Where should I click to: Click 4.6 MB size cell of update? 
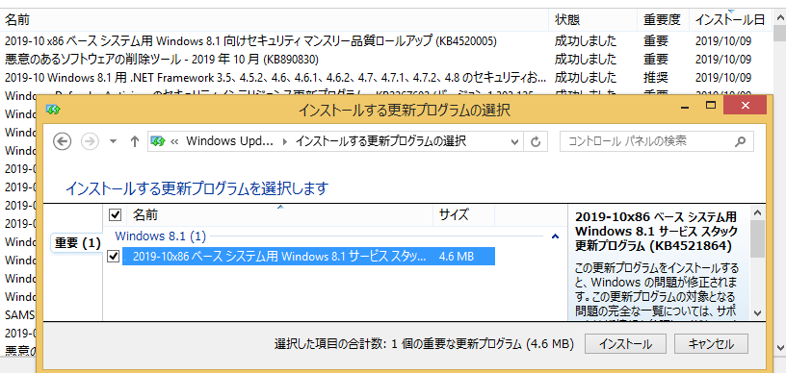[457, 257]
